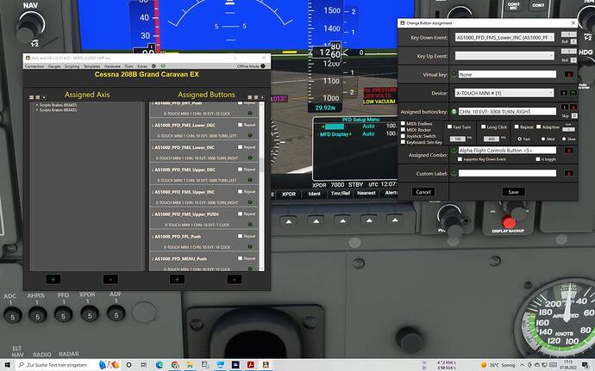The image size is (595, 371).
Task: Tick the Fast Turn checkbox
Action: click(x=449, y=127)
